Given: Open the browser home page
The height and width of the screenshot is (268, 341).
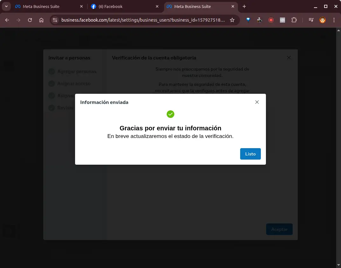Looking at the screenshot, I should pyautogui.click(x=41, y=20).
